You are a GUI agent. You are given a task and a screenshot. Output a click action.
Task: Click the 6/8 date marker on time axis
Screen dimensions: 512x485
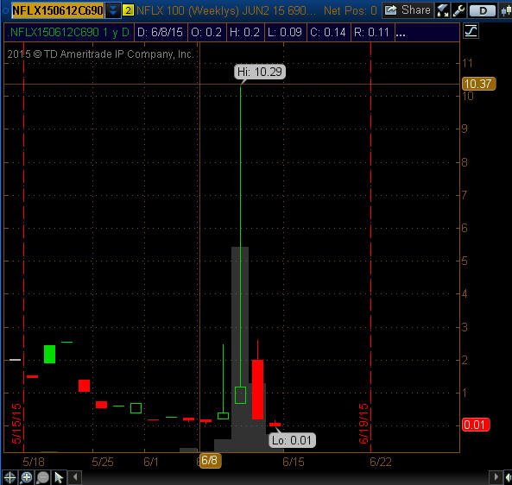210,460
